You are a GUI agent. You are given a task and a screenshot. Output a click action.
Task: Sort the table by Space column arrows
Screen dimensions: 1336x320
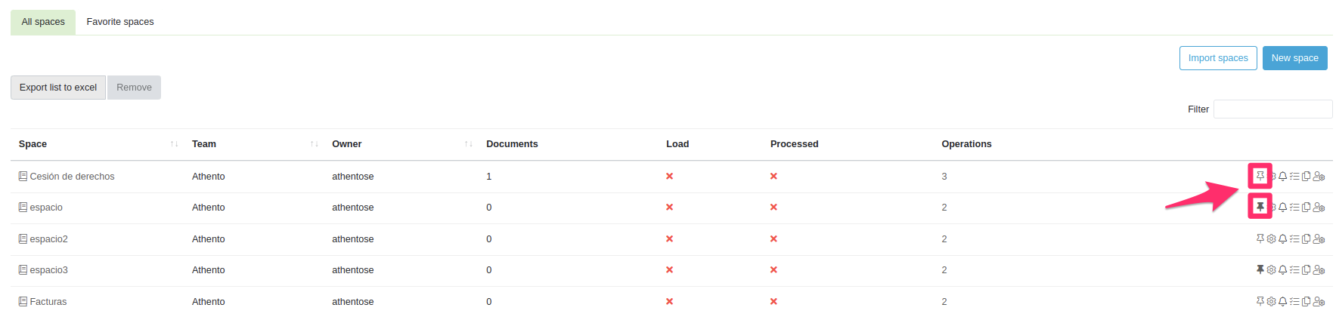175,144
